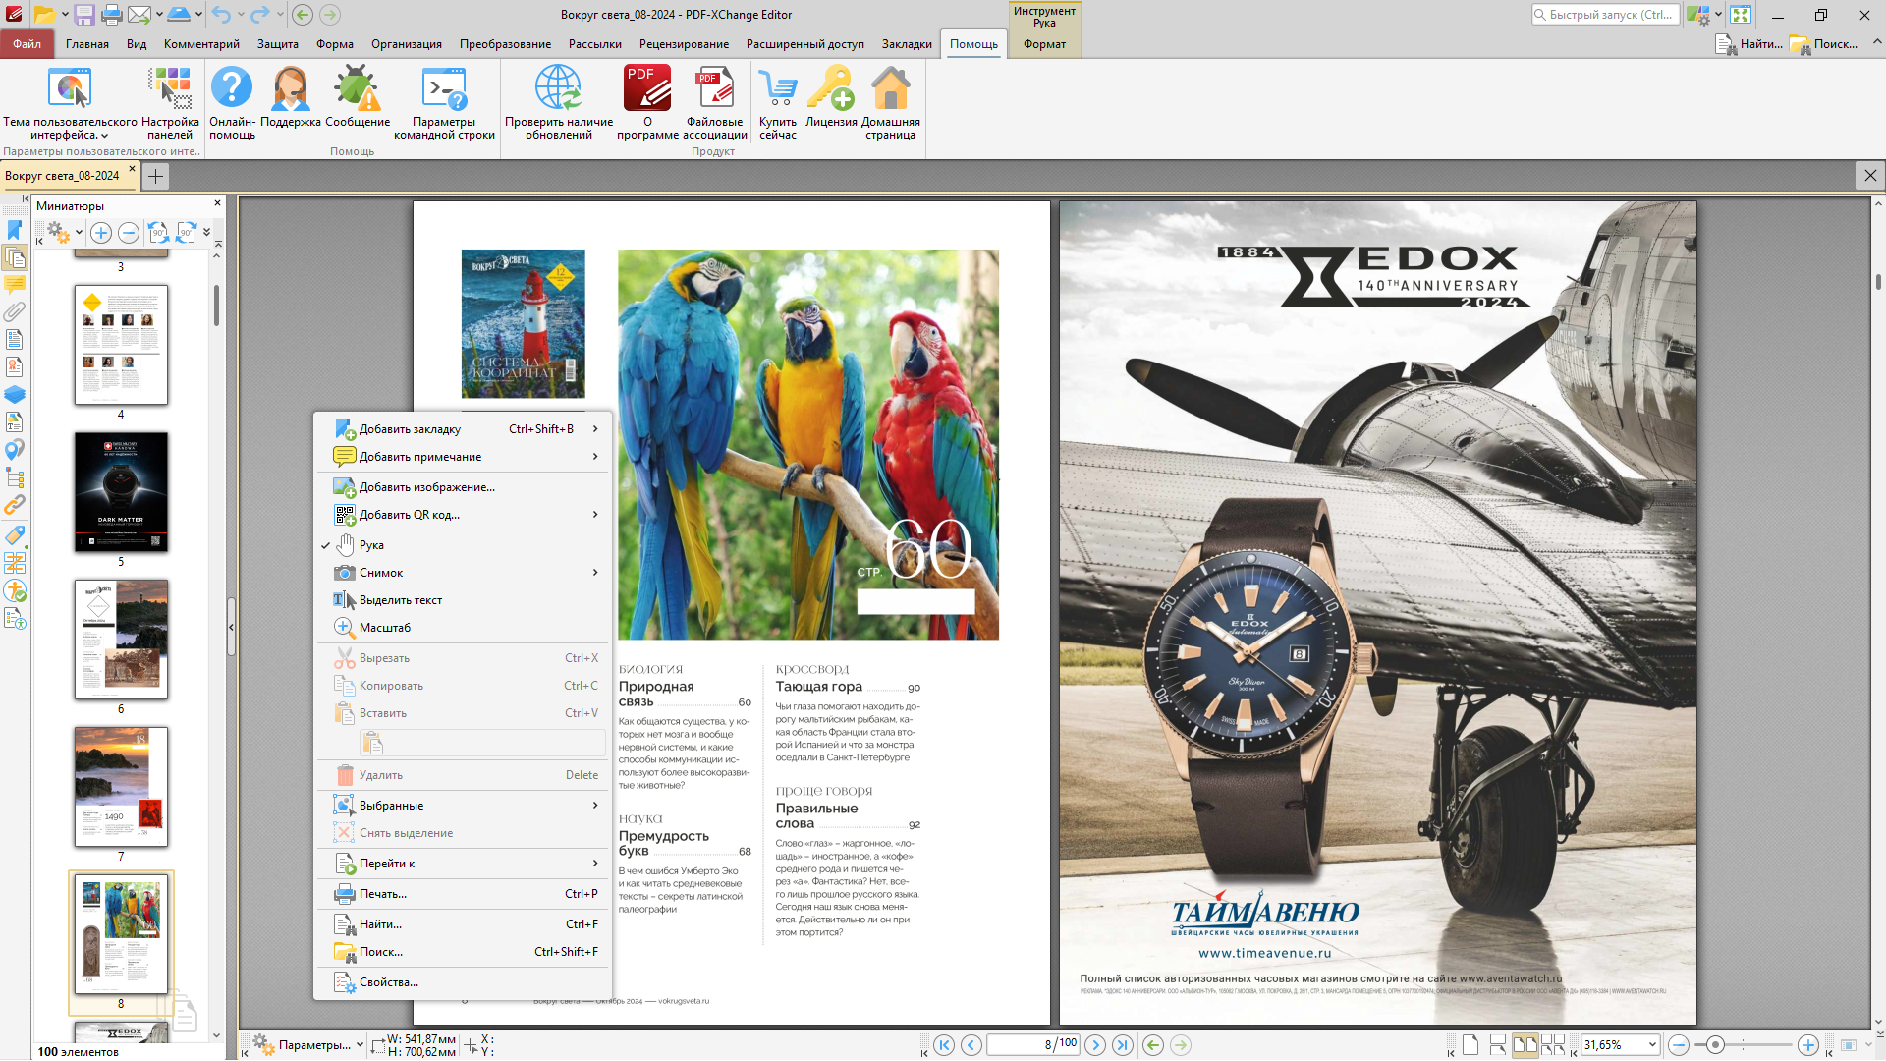Select Print from context menu
The width and height of the screenshot is (1886, 1061).
tap(382, 894)
